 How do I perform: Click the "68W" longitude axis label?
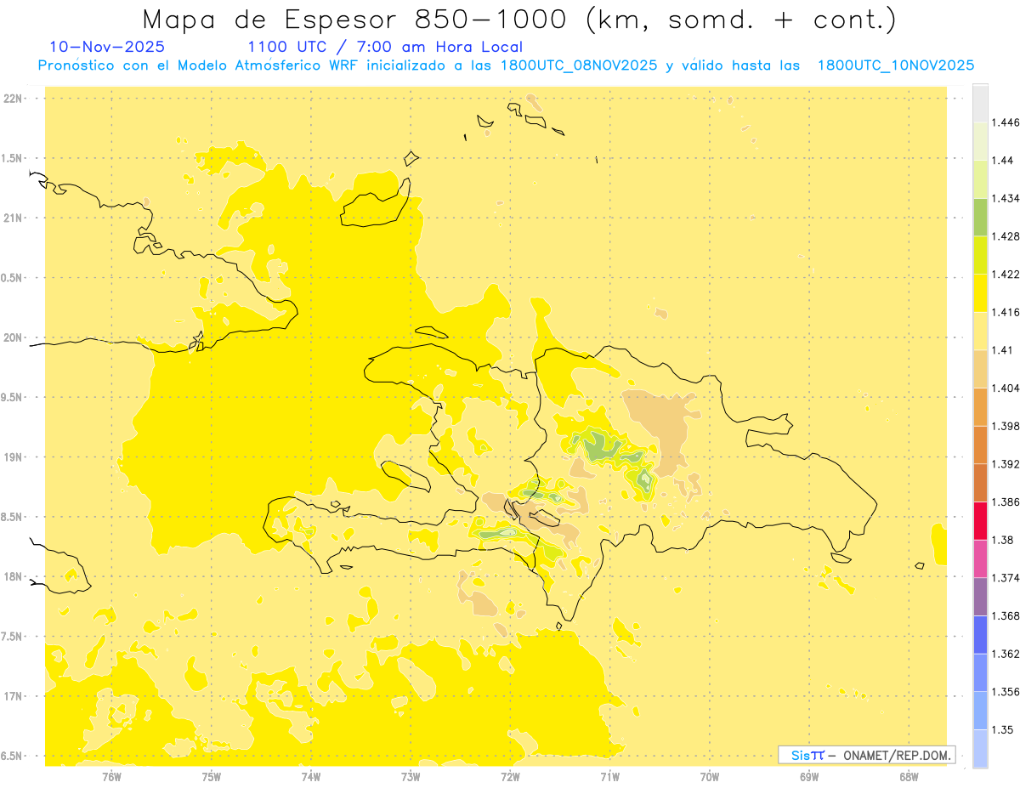pos(909,777)
